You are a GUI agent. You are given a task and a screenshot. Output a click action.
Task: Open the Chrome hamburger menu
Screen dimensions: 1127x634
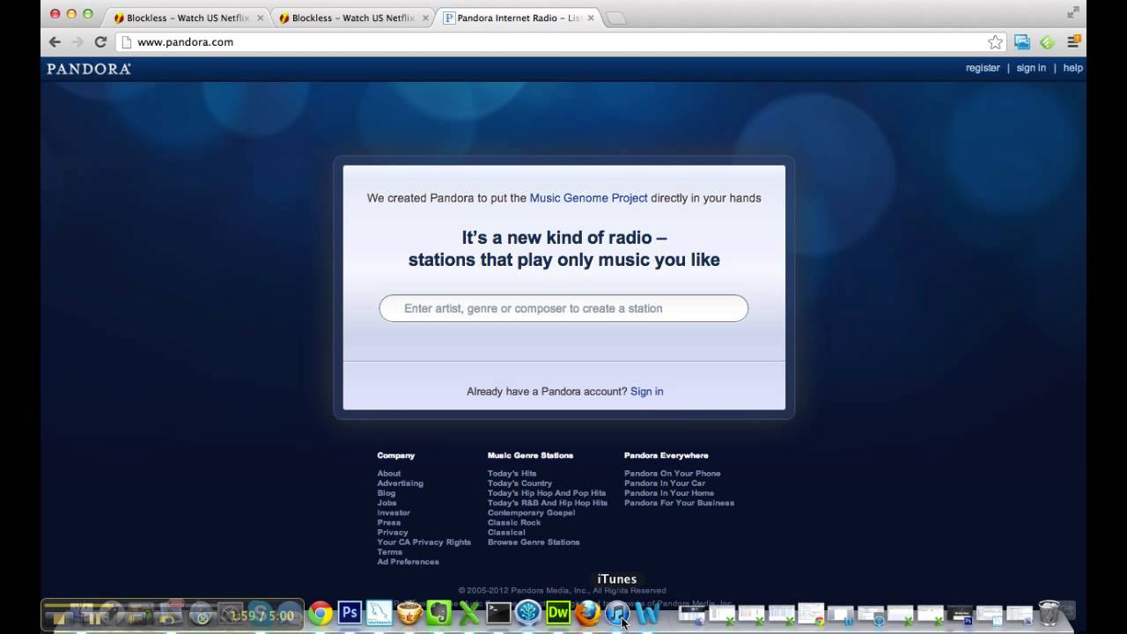coord(1073,41)
